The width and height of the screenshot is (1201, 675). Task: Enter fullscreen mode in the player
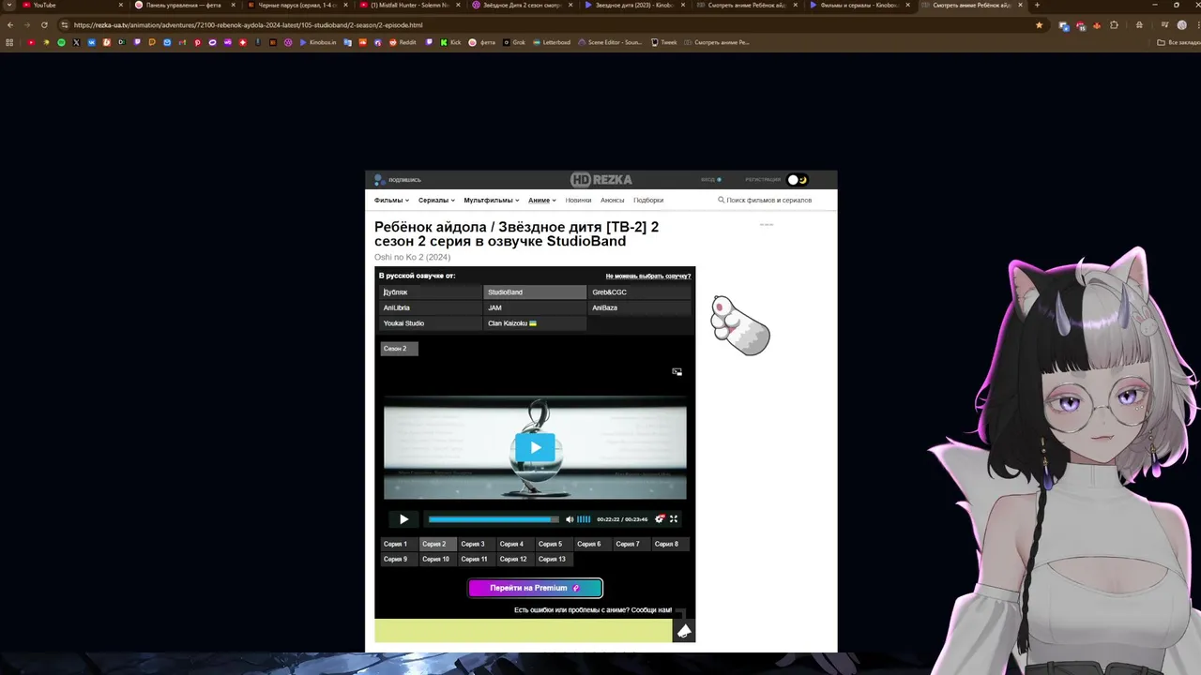pos(674,519)
